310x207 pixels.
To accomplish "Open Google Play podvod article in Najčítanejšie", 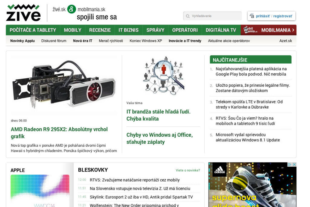I will [x=251, y=72].
